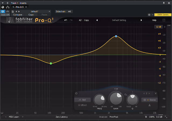
Task: Click the +9 gain scale label
Action: point(159,34)
